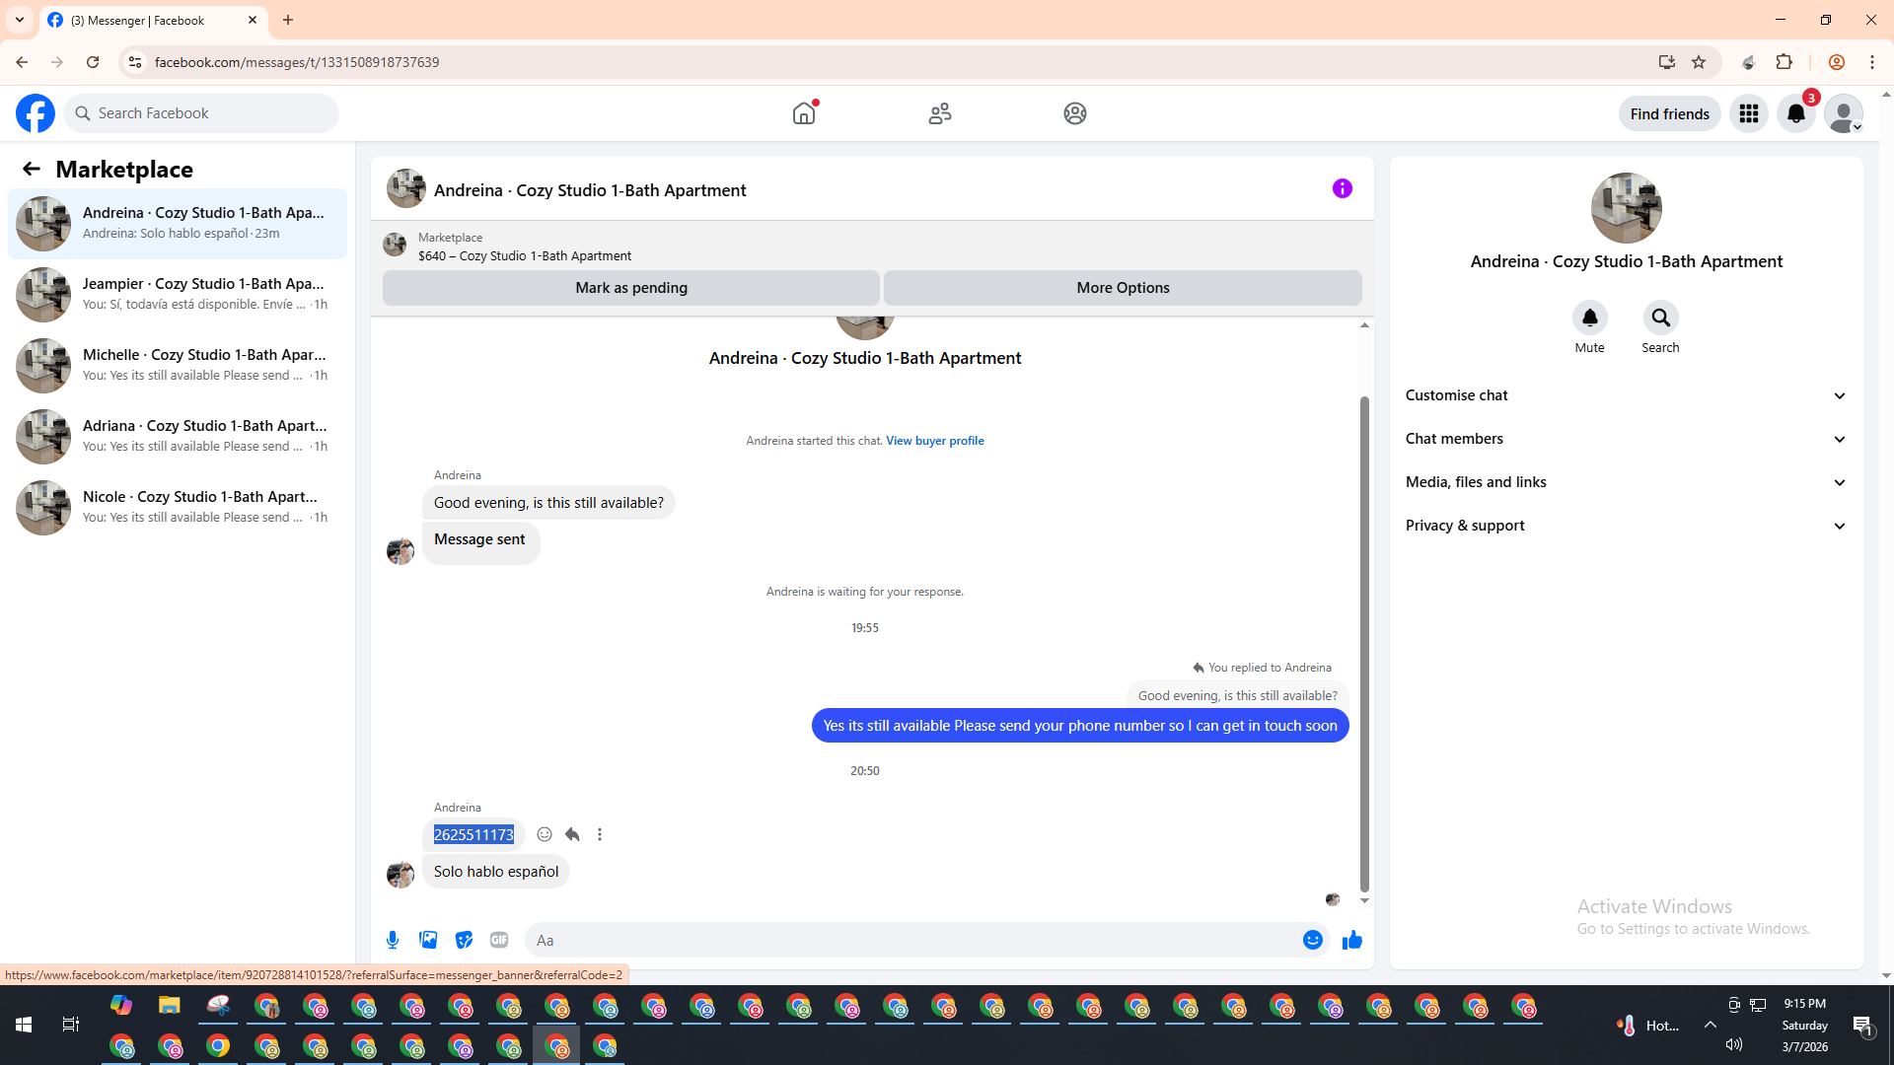Viewport: 1894px width, 1065px height.
Task: Open the Chrome menu three dots
Action: pyautogui.click(x=1872, y=62)
